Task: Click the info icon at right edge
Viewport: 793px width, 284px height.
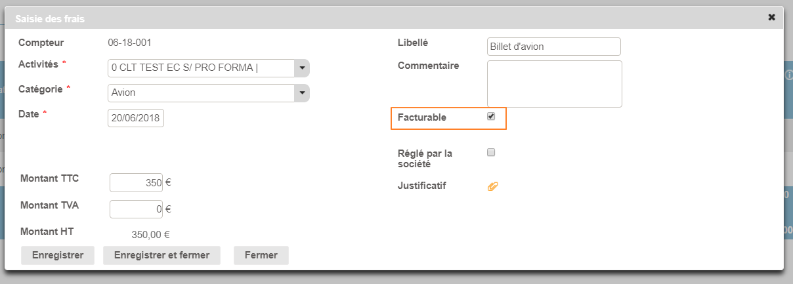Action: (x=788, y=75)
